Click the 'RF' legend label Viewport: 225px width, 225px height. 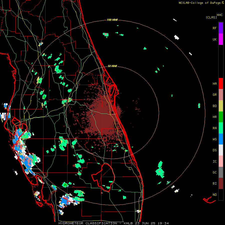[214, 28]
